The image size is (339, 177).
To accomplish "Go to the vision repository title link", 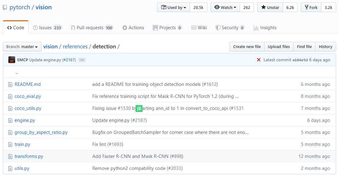I will 44,7.
